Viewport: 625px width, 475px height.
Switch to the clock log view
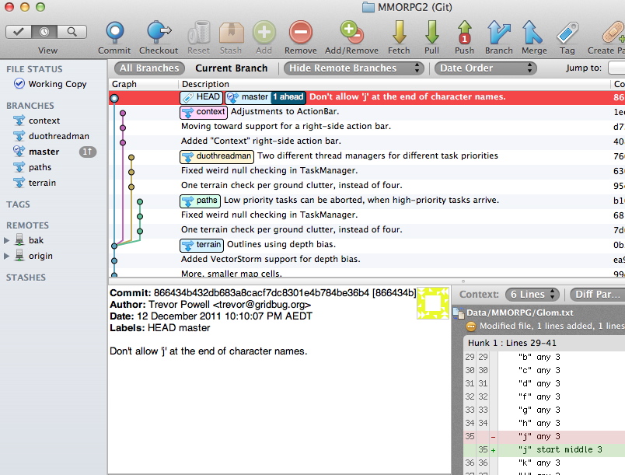click(x=44, y=32)
